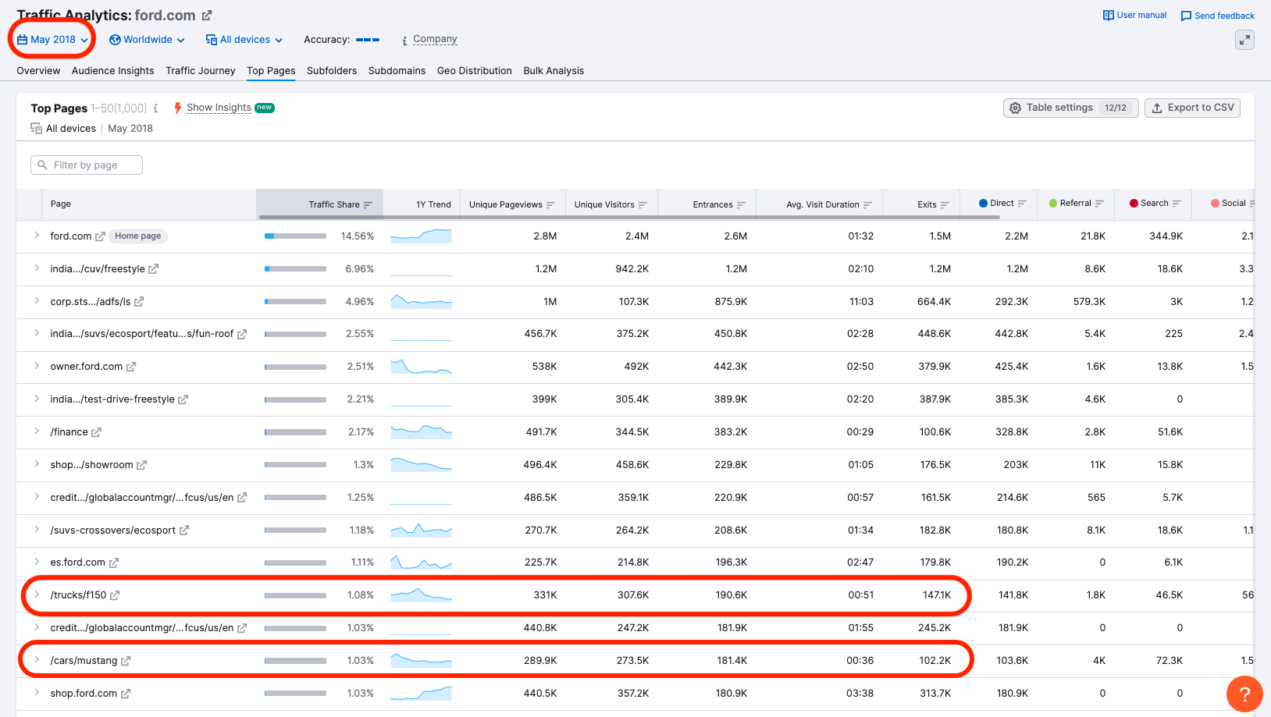Click the Filter by page input
The height and width of the screenshot is (717, 1271).
pos(87,165)
